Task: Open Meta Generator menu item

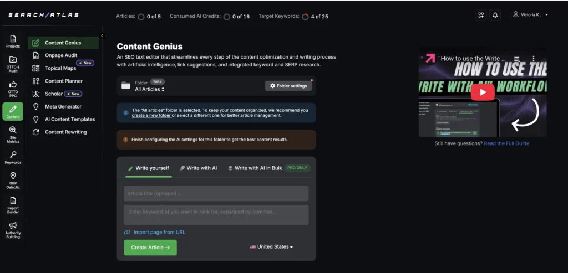Action: click(63, 106)
